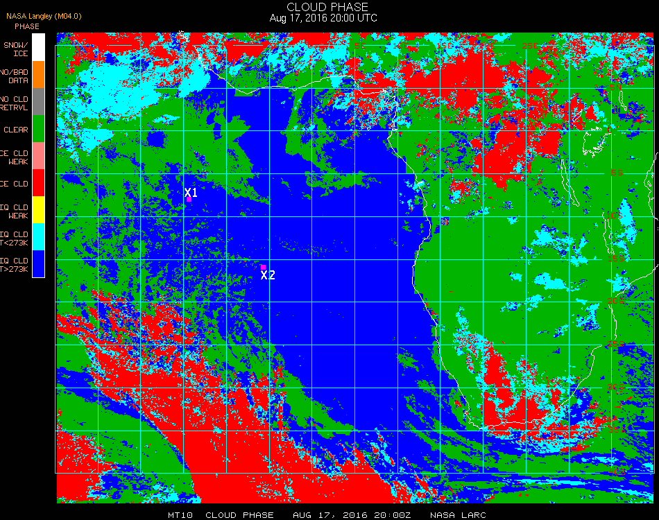This screenshot has height=520, width=659.
Task: Pick the yellow LIQ CLD WEAK swatch
Action: click(x=38, y=209)
